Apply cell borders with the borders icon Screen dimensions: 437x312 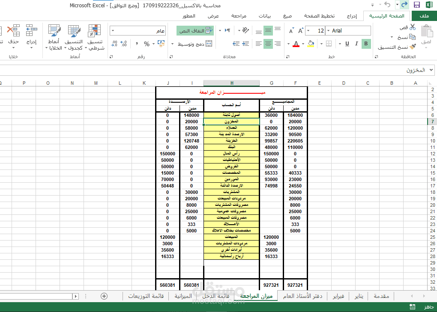[329, 43]
